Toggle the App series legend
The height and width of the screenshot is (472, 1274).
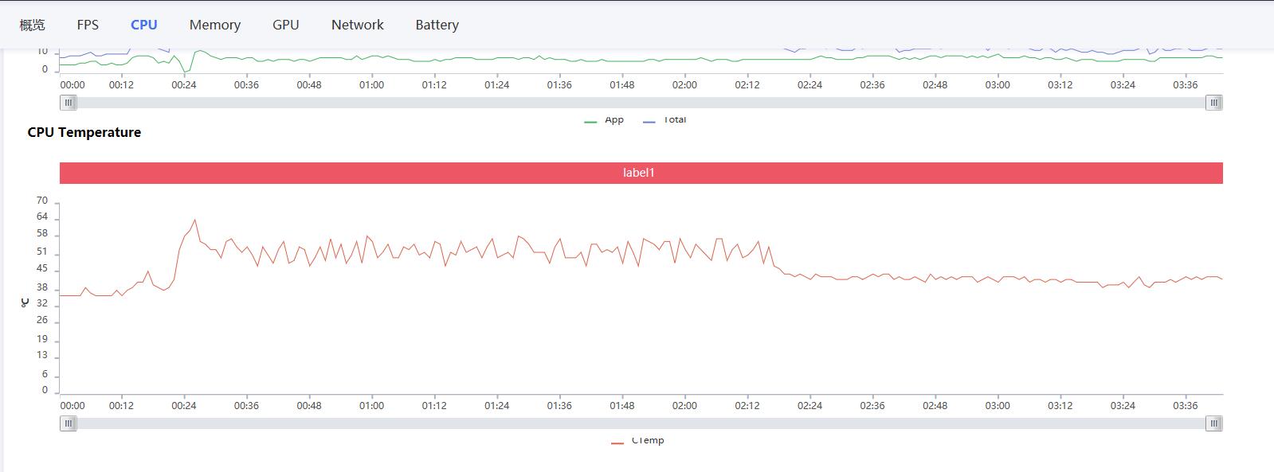[604, 120]
